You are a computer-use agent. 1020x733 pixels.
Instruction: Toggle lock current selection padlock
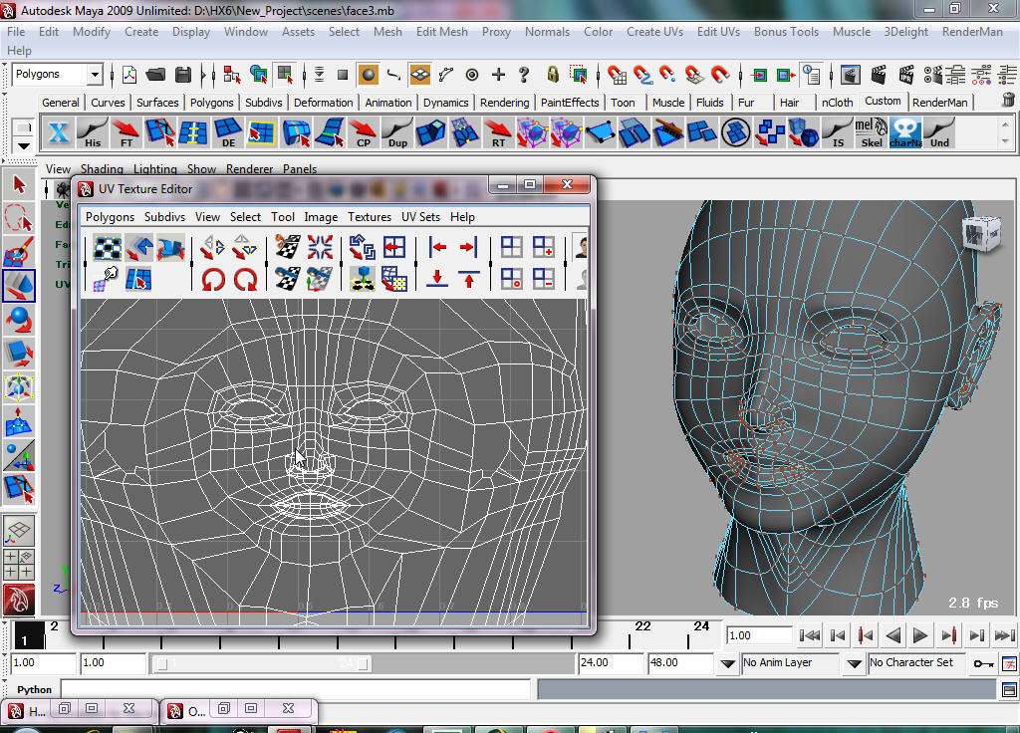coord(552,75)
